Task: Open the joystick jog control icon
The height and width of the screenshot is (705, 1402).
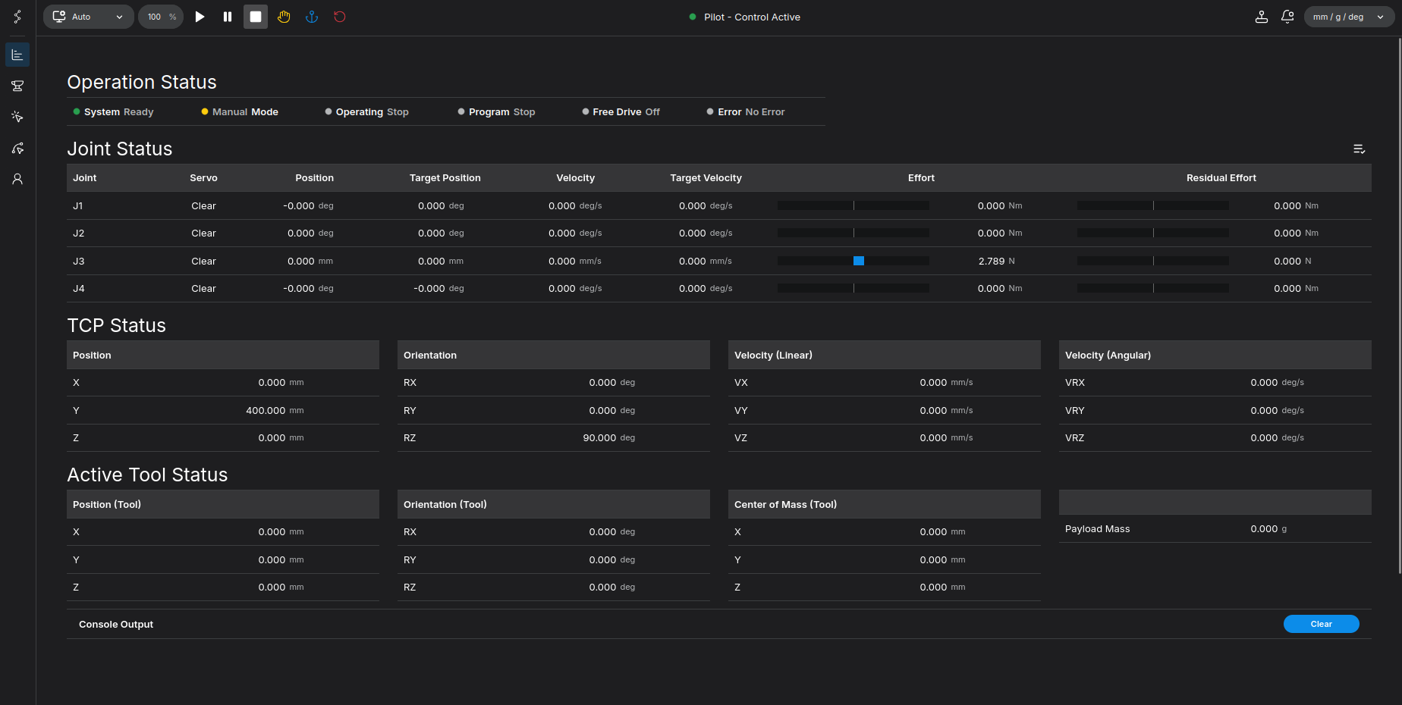Action: 1261,17
